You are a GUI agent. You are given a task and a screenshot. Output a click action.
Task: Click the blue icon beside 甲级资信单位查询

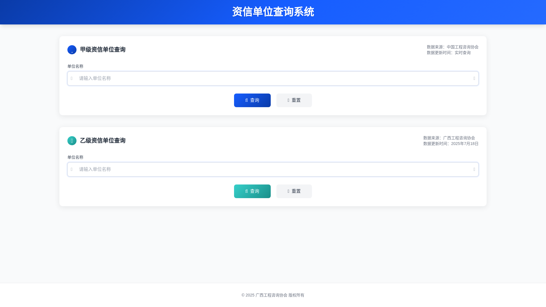(x=72, y=50)
